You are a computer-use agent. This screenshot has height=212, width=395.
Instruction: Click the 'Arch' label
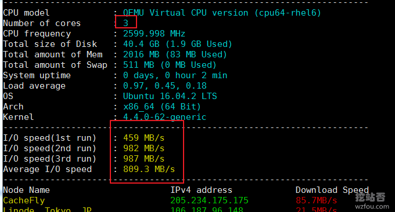[13, 107]
